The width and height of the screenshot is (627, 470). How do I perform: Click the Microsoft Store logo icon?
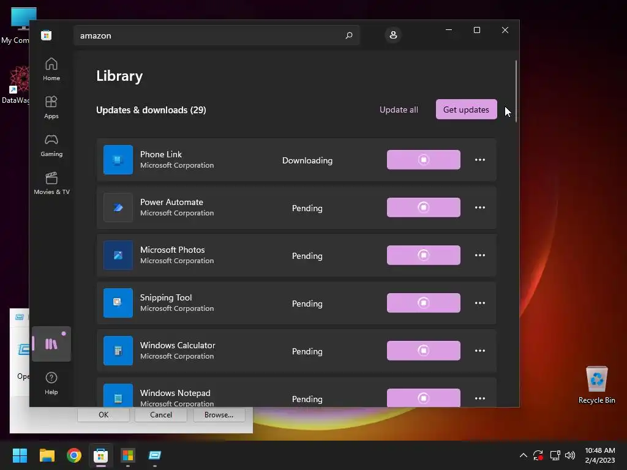(47, 35)
